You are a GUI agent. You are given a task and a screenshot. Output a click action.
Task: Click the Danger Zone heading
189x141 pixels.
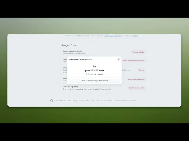tap(69, 45)
